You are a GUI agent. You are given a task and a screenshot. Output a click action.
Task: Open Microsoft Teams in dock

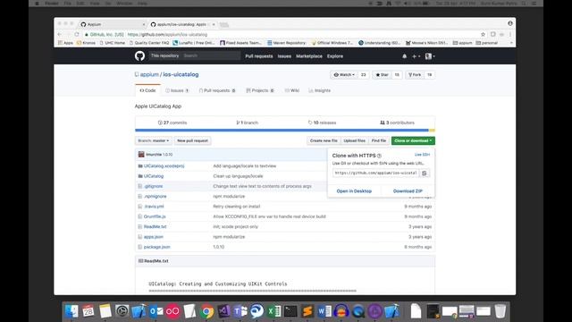point(240,311)
